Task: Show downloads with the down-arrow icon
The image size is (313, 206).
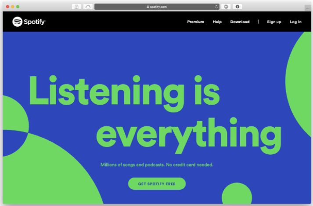Action: pos(237,7)
